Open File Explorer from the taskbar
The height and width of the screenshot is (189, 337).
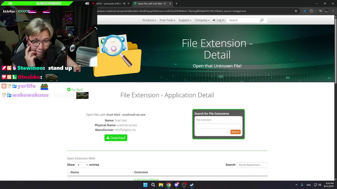click(x=161, y=185)
